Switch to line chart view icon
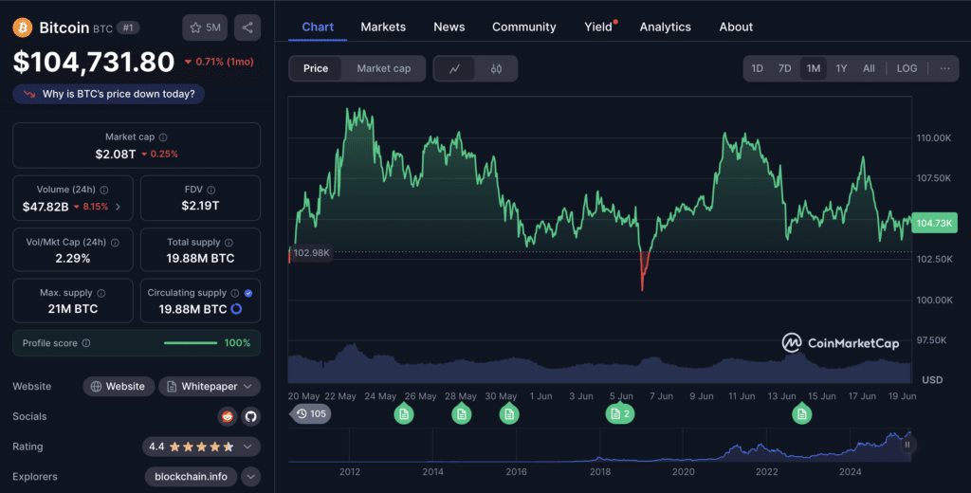Viewport: 971px width, 493px height. point(454,69)
